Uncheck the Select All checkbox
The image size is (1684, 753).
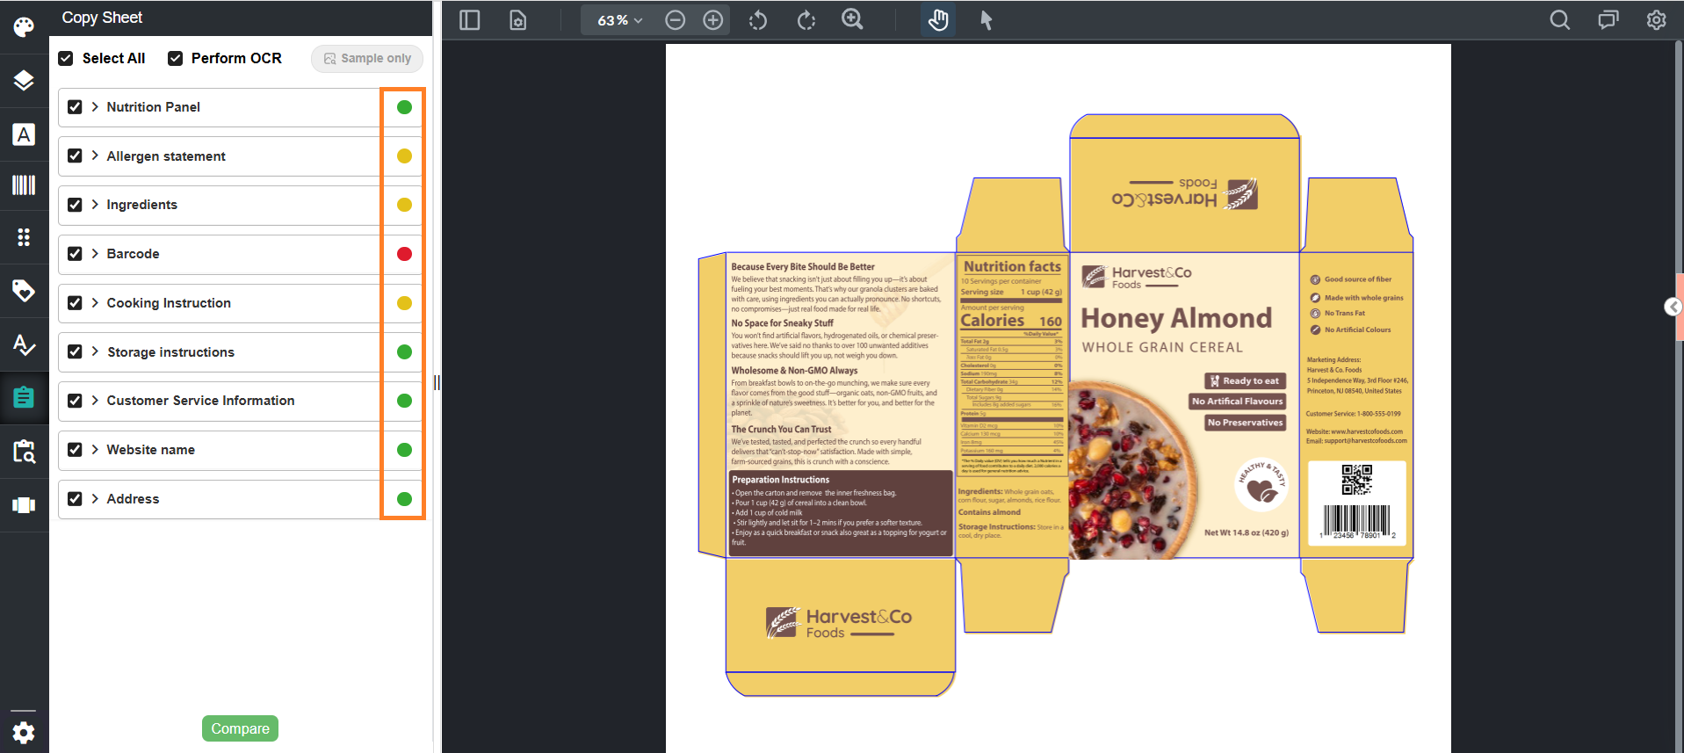66,58
